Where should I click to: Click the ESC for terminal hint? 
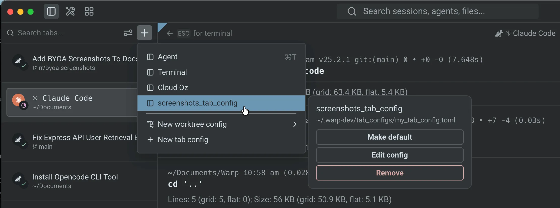pyautogui.click(x=205, y=33)
